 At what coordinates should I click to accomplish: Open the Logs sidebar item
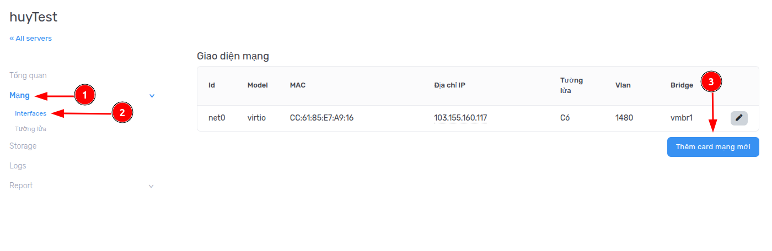[x=18, y=166]
